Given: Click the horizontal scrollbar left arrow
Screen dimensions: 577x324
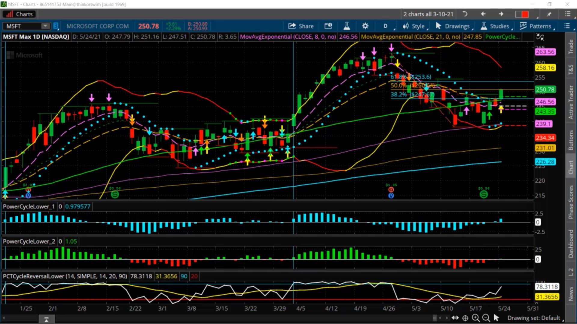Looking at the screenshot, I should pyautogui.click(x=4, y=318).
